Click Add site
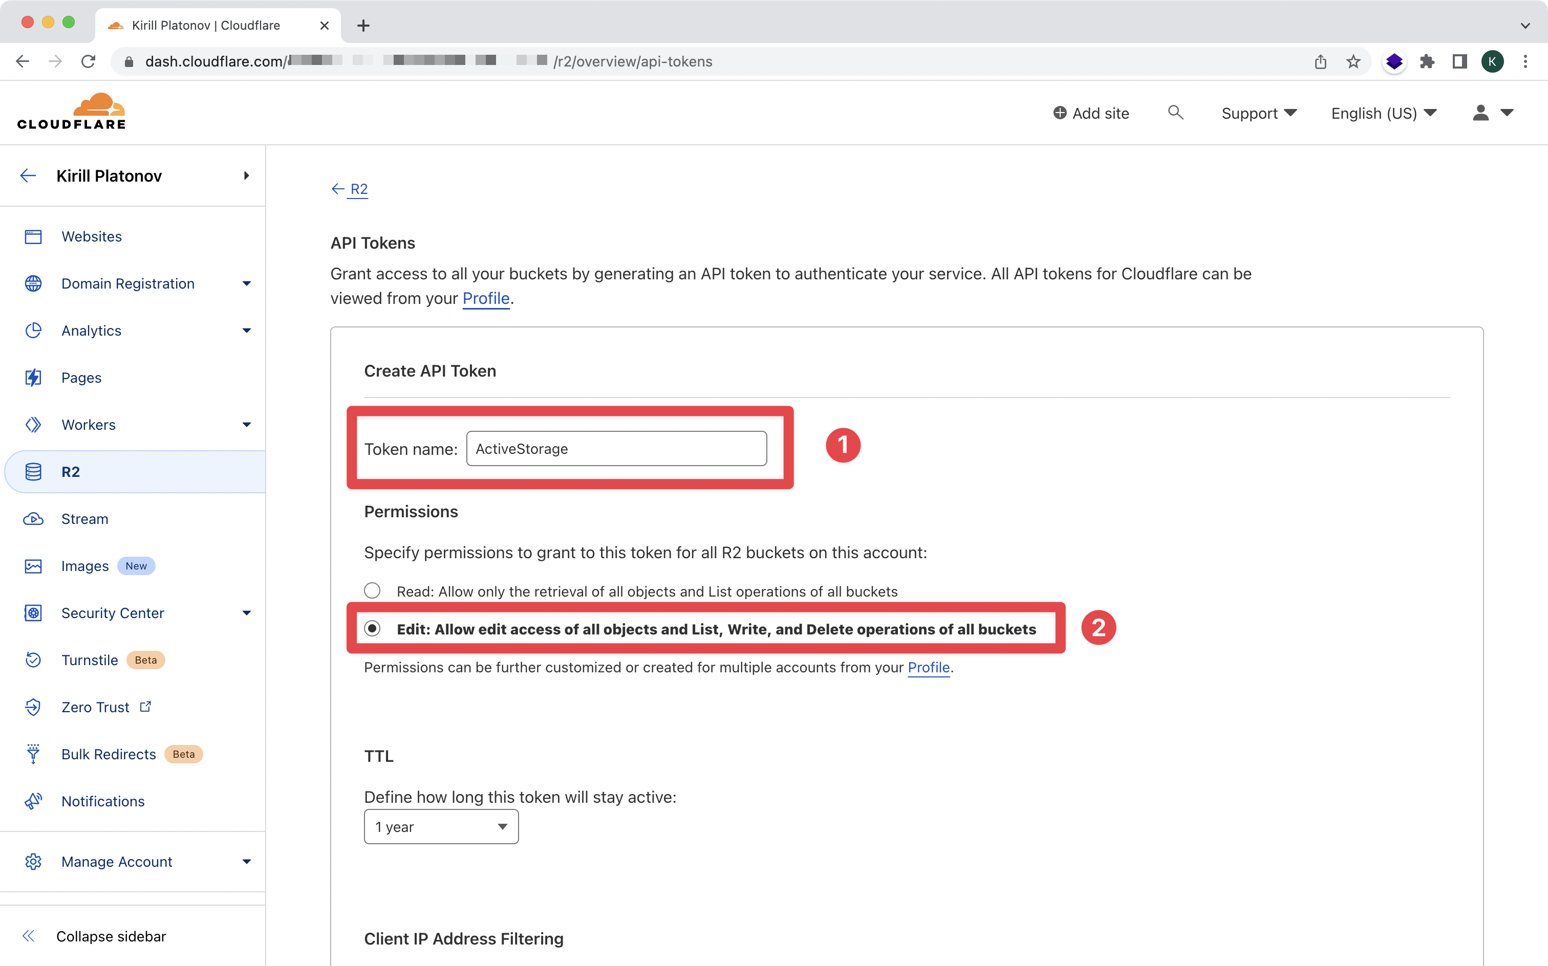 point(1091,113)
